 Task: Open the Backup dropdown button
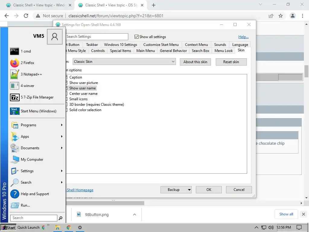coord(189,190)
